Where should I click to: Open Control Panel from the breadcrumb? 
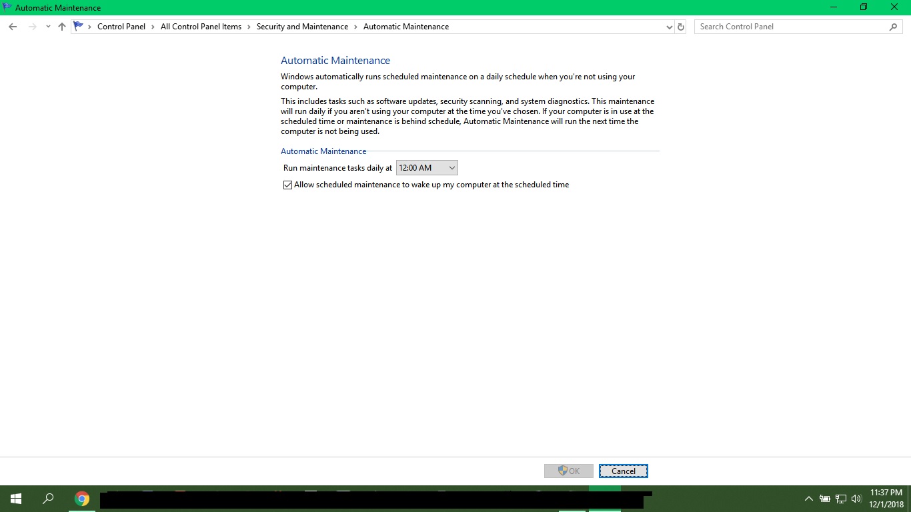coord(121,26)
